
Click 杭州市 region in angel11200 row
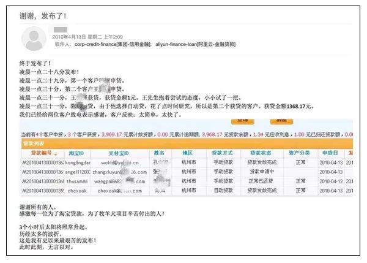(x=189, y=172)
